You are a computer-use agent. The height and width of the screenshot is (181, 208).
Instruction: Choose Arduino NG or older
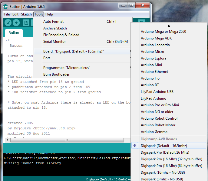(169, 112)
